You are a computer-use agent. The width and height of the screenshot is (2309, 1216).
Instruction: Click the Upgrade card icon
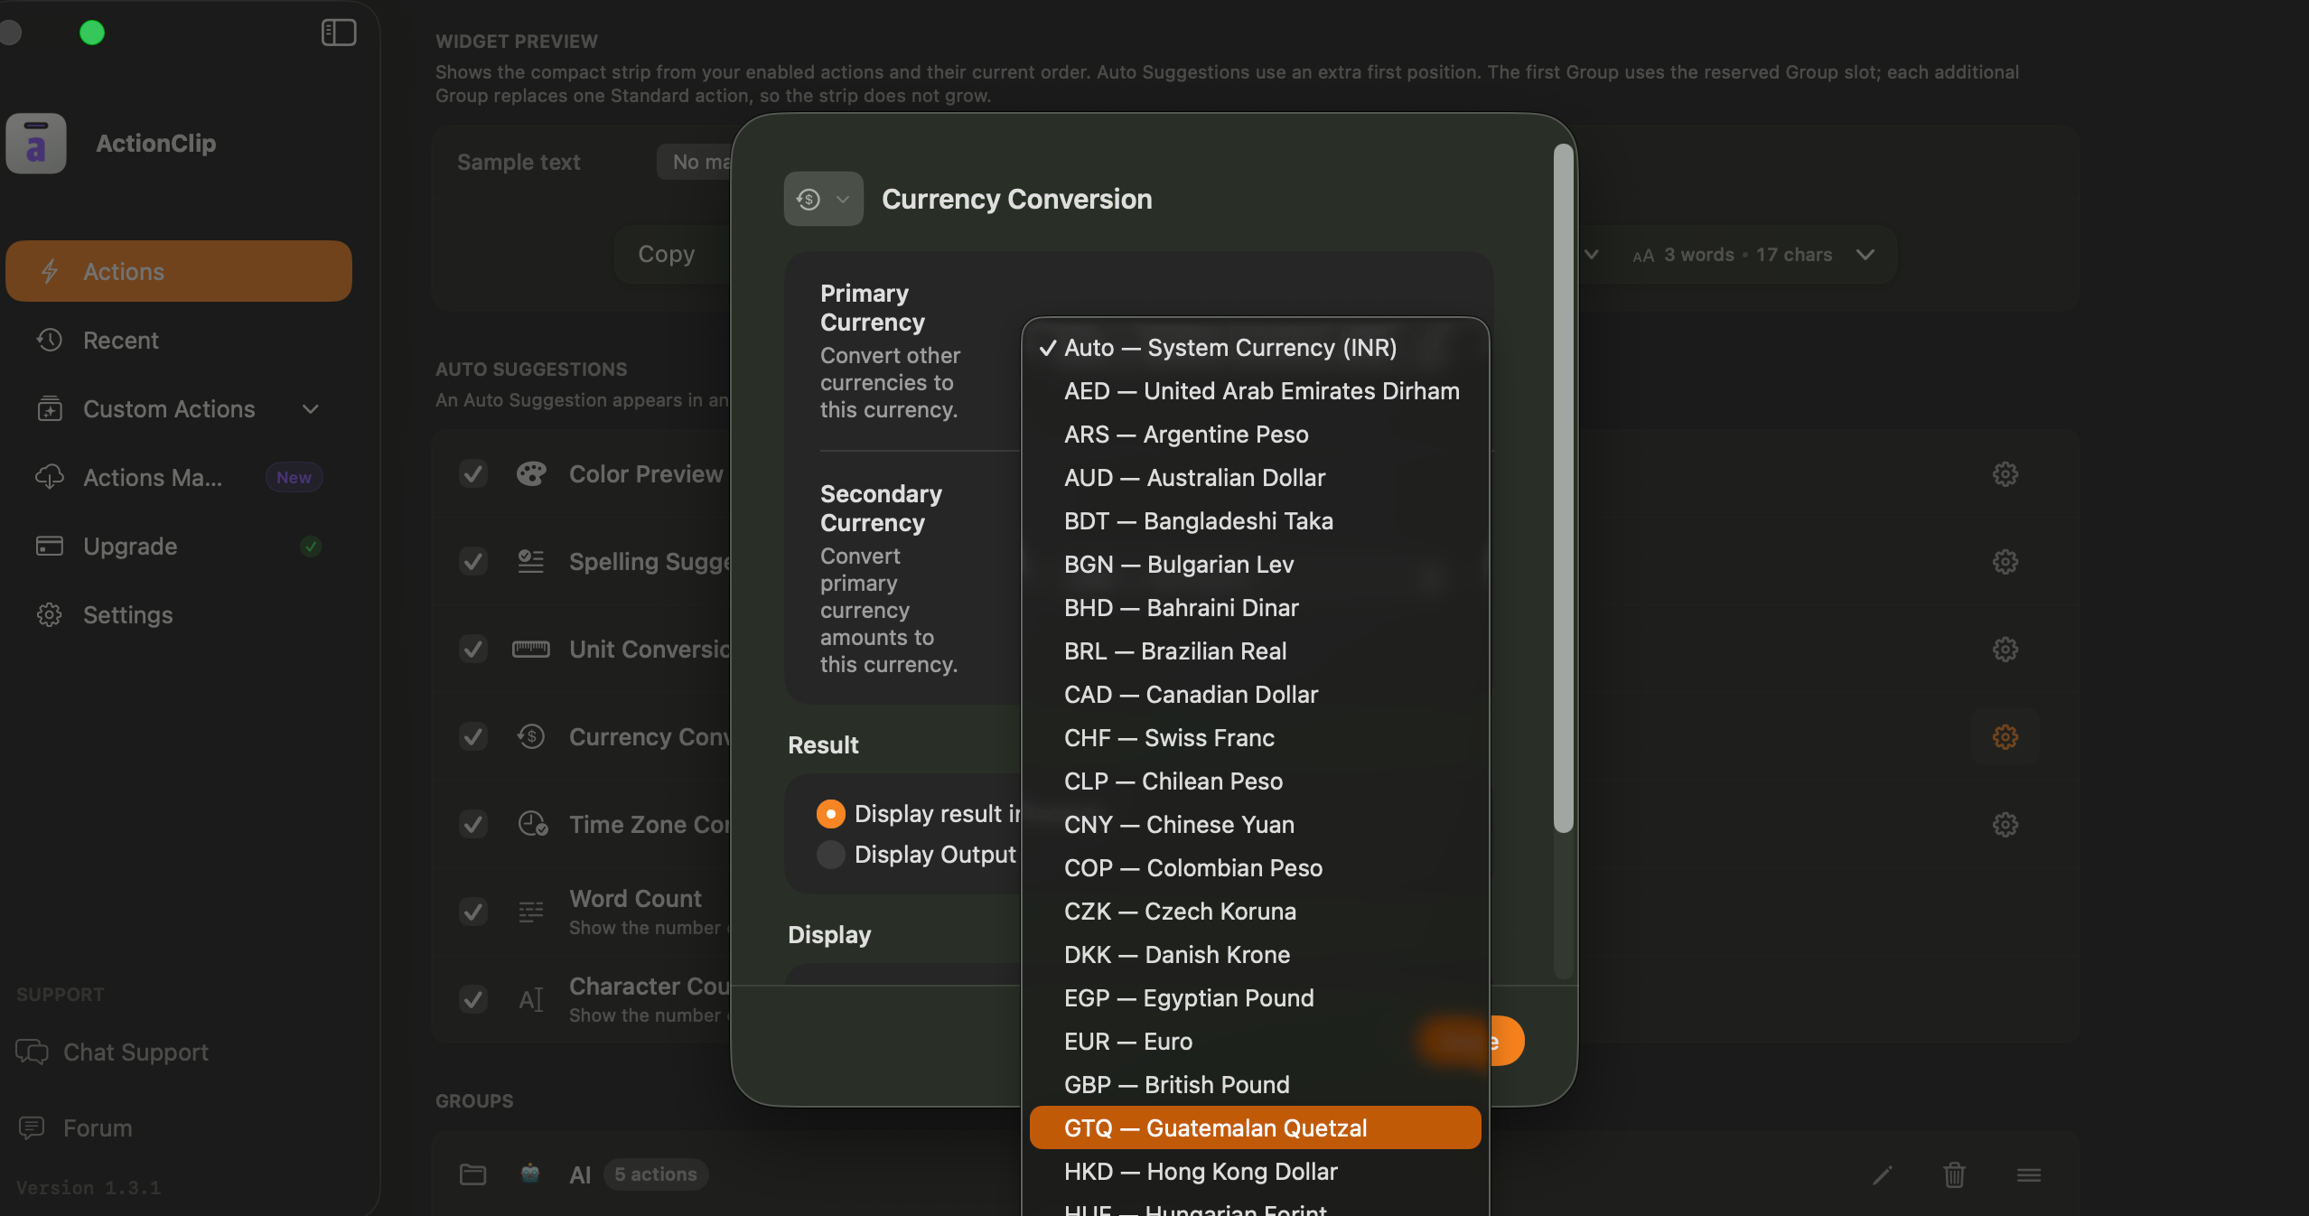(x=50, y=546)
